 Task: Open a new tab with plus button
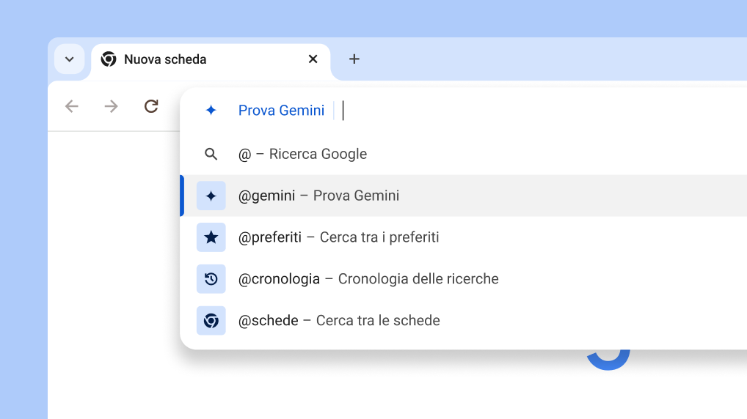tap(354, 59)
